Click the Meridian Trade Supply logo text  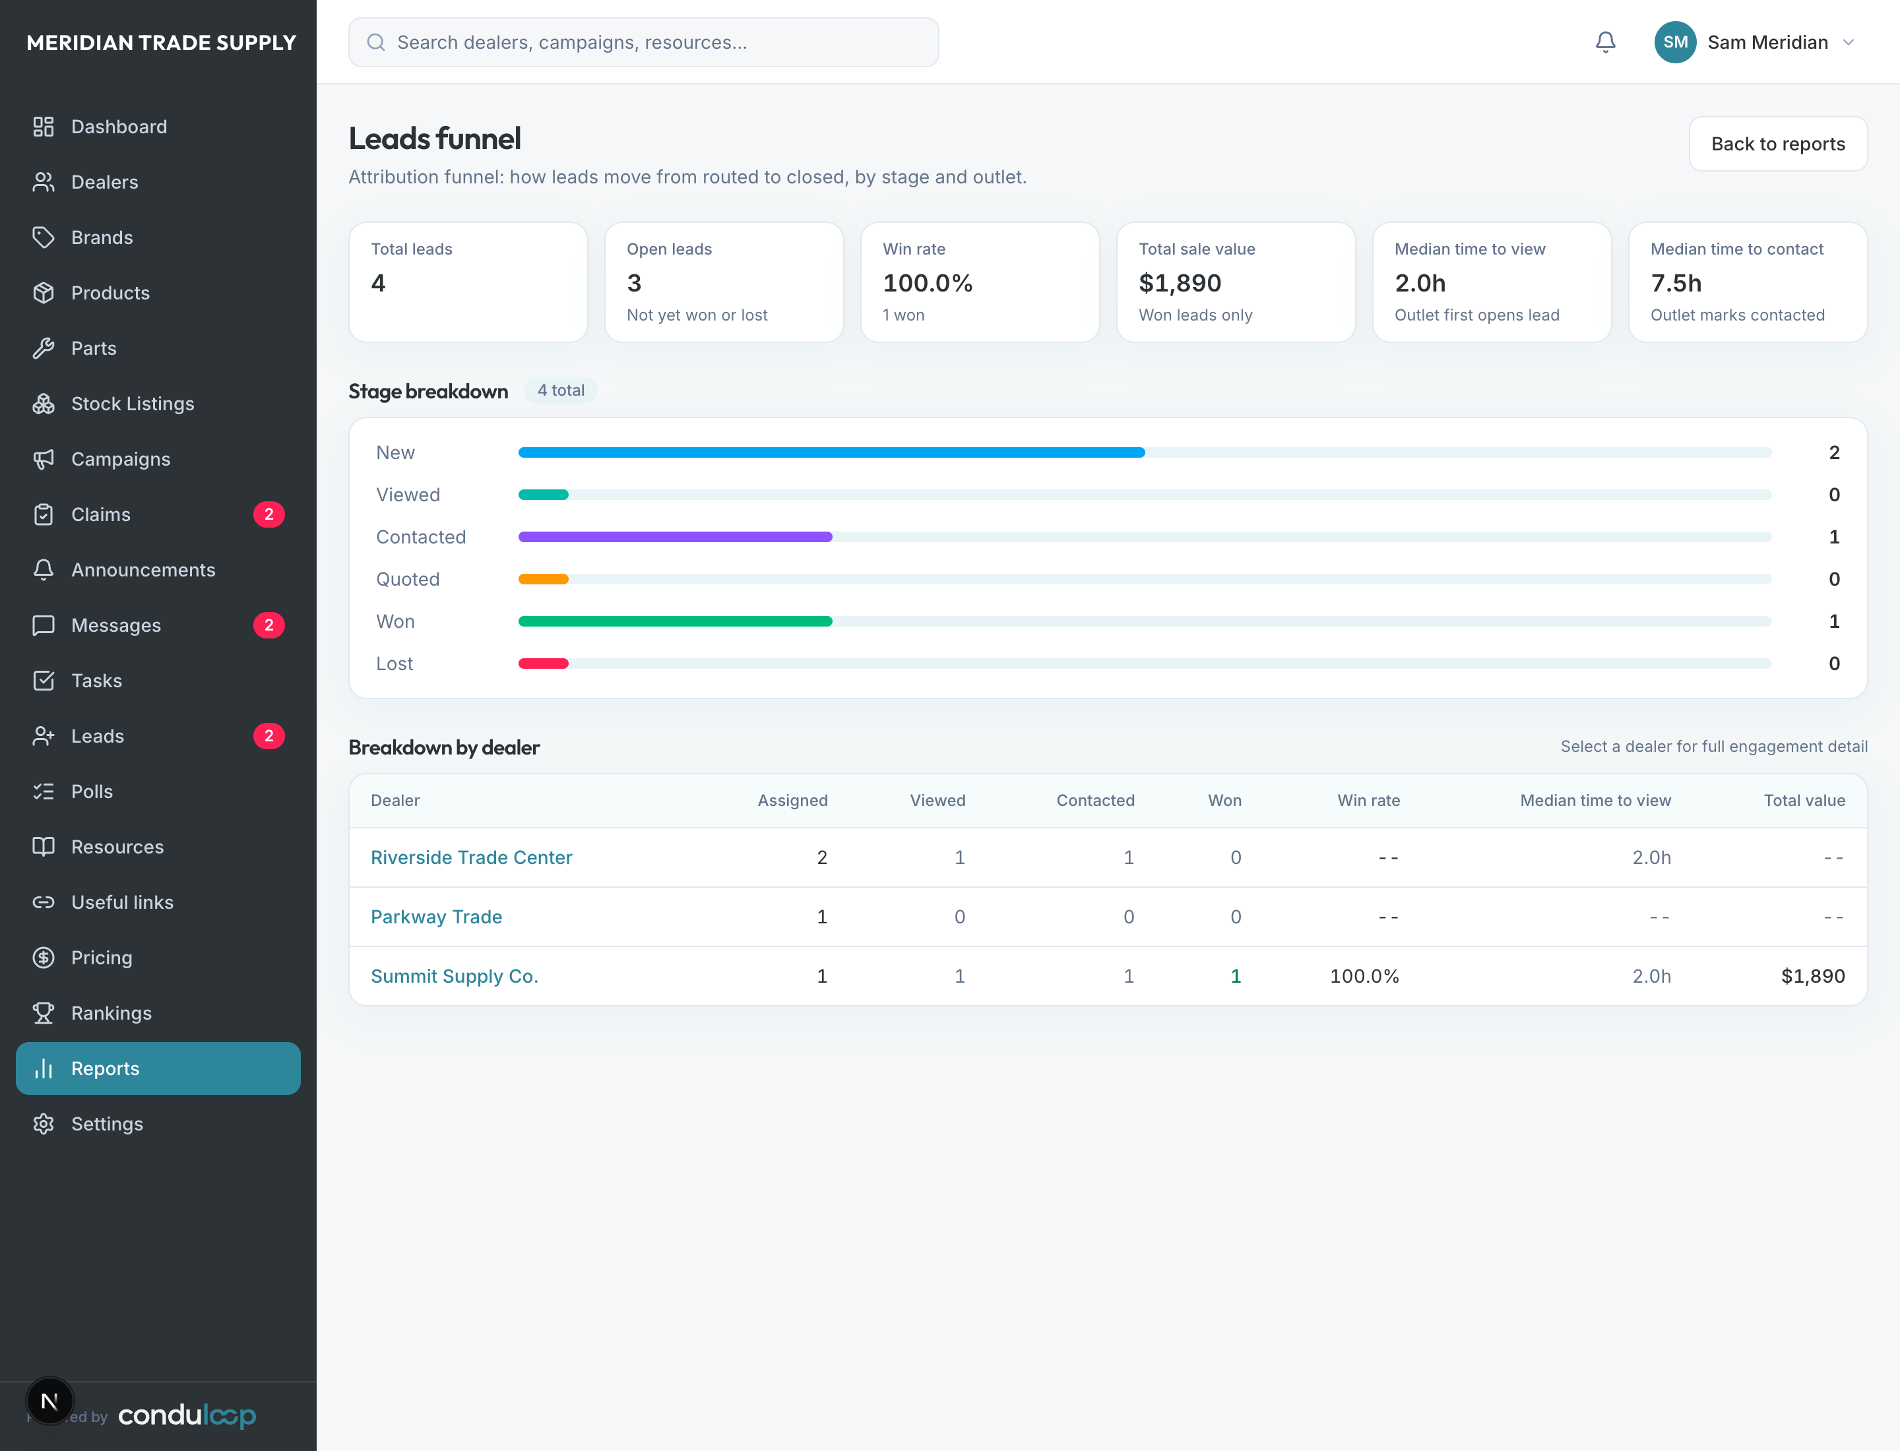point(161,42)
